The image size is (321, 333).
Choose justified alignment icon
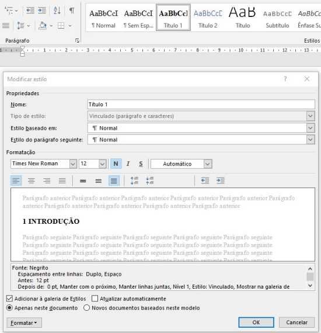click(62, 181)
